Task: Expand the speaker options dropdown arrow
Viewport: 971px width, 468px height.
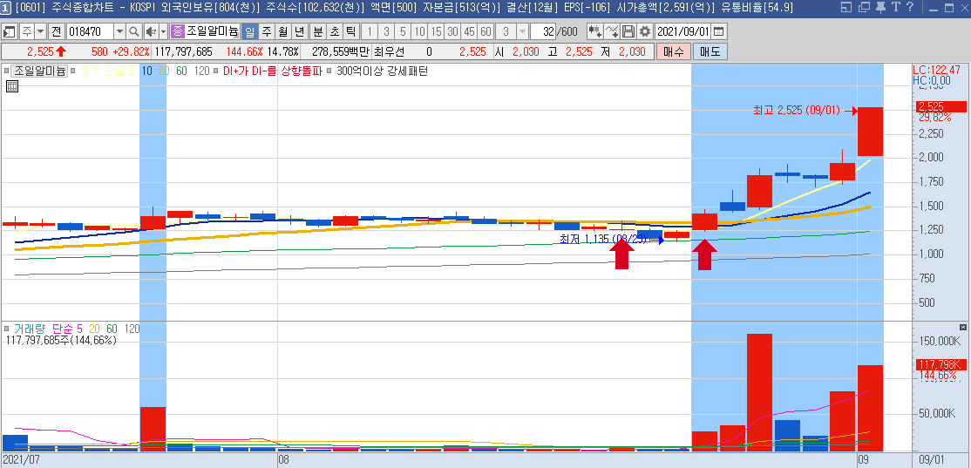Action: pos(164,31)
